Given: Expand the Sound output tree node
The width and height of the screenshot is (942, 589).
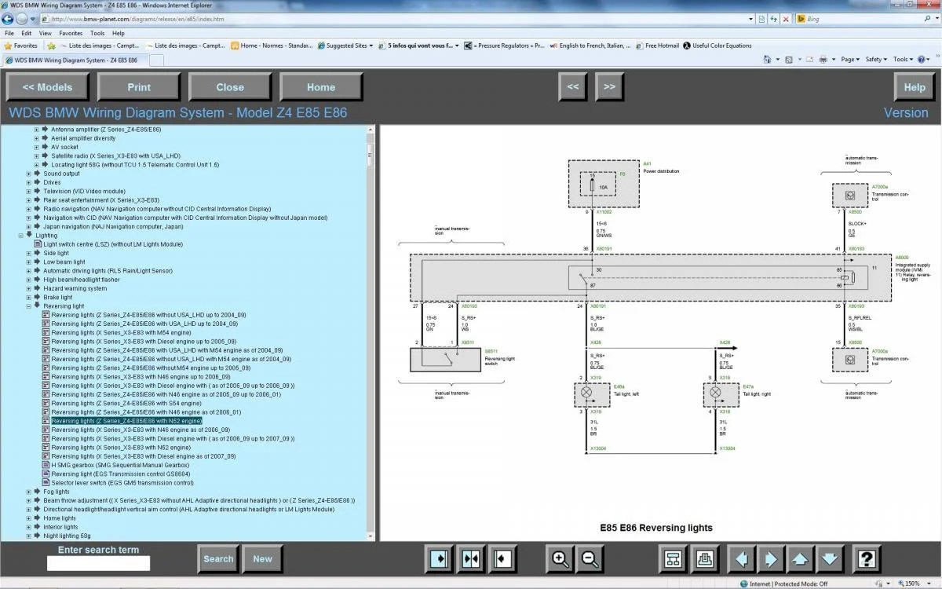Looking at the screenshot, I should [29, 174].
